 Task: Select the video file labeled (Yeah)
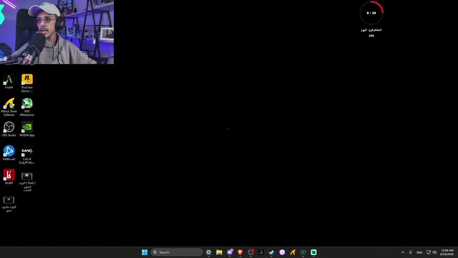(x=27, y=181)
